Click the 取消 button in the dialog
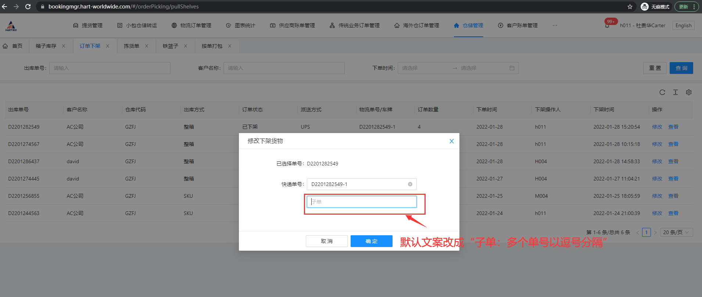The height and width of the screenshot is (297, 702). pos(326,241)
